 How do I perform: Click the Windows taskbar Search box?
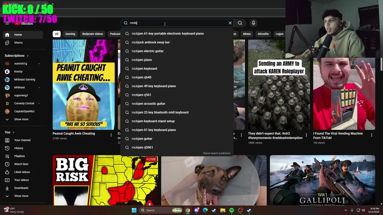pos(161,210)
